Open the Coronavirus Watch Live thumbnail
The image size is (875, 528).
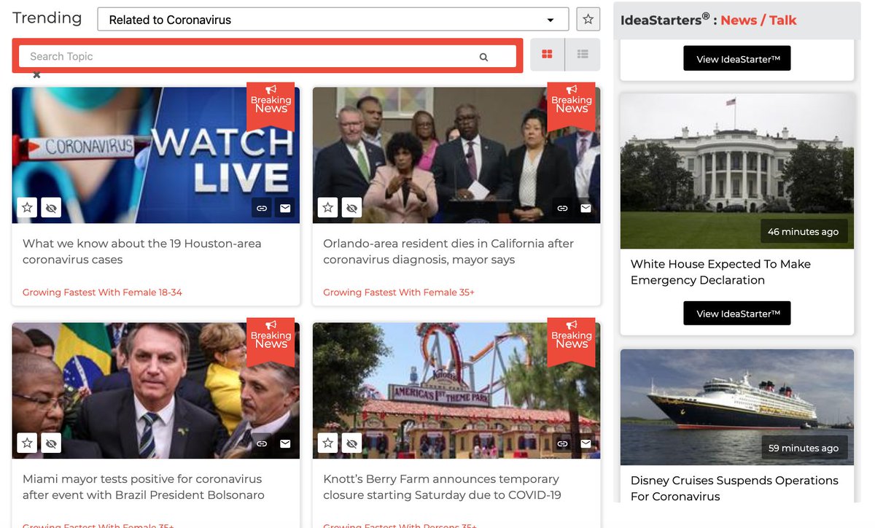point(155,155)
